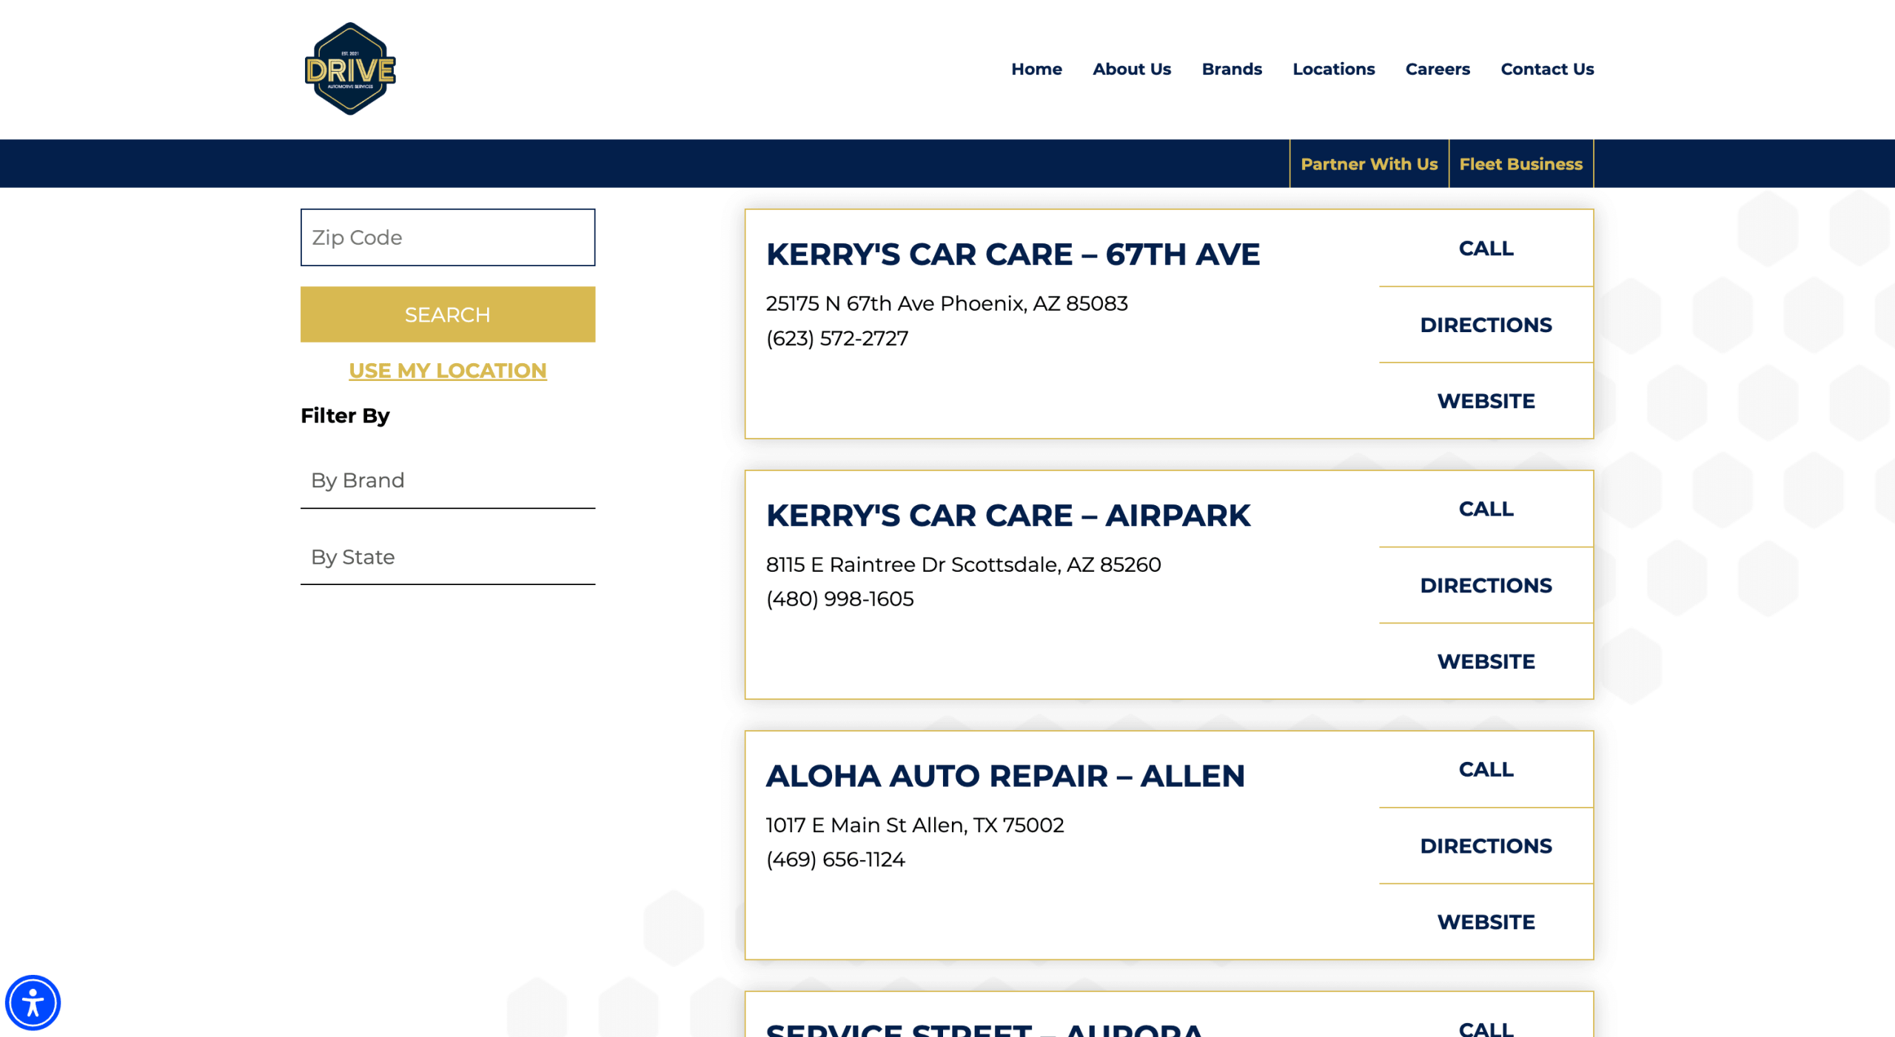Click phone number (480) 998-1605

[x=840, y=598]
